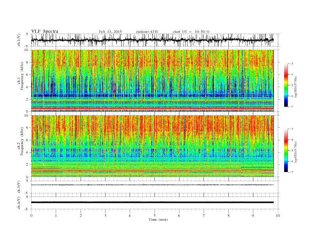Click the '-7' tick on ch.1 colorbar
Screen dimensions: 313x242
(x=292, y=107)
